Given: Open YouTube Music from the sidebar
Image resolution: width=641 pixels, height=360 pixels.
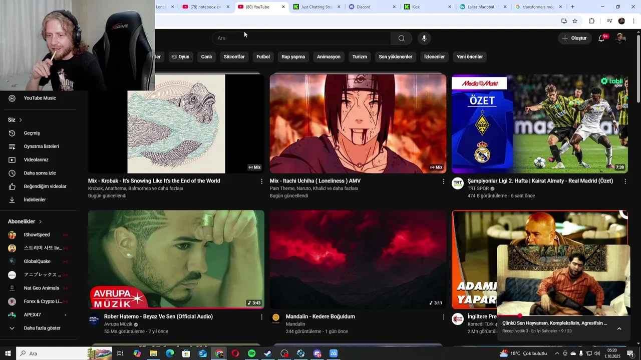Looking at the screenshot, I should point(39,98).
